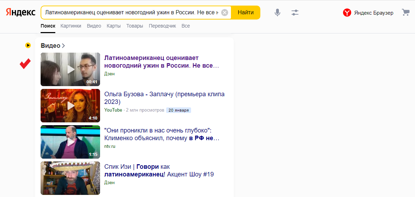415x197 pixels.
Task: Open the YouTube source link
Action: click(x=113, y=110)
